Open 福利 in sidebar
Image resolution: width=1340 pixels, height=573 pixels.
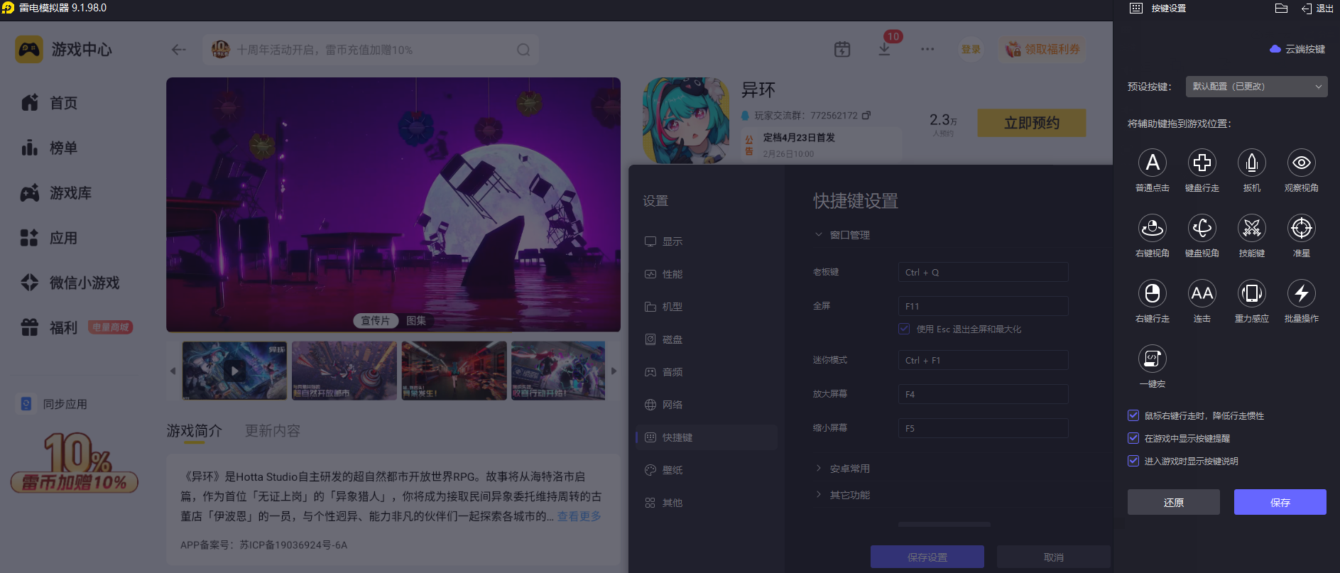(50, 327)
